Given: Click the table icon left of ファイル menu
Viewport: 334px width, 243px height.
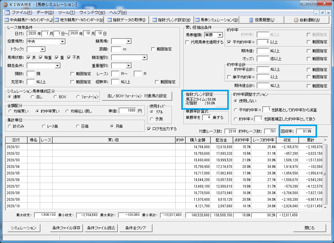Looking at the screenshot, I should point(7,13).
